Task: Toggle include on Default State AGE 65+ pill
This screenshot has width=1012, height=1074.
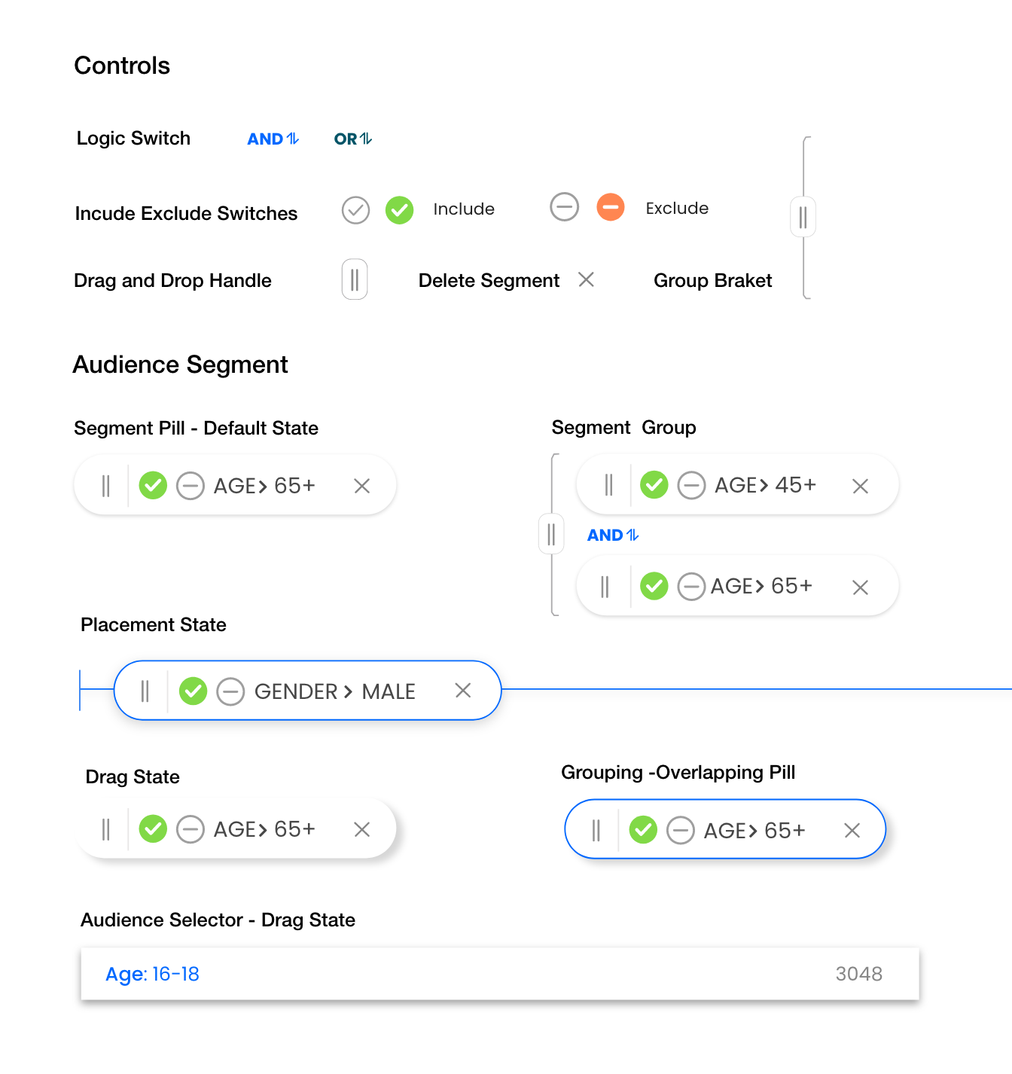Action: click(x=153, y=486)
